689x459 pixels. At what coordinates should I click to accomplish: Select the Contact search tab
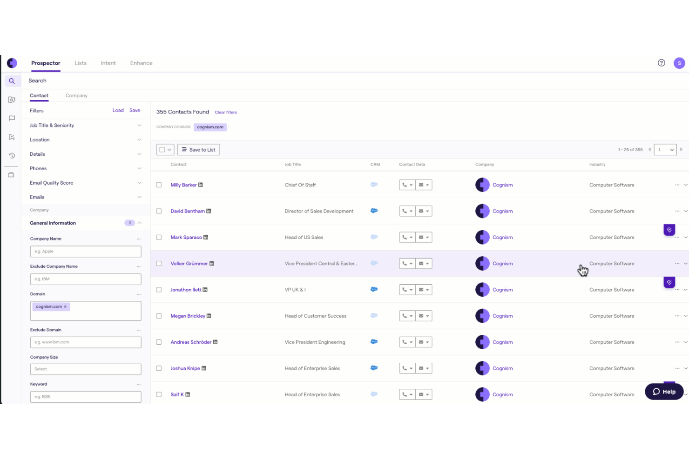coord(39,96)
